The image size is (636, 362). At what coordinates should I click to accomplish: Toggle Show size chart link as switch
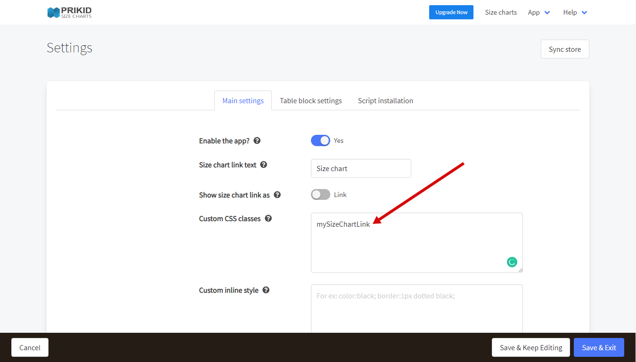click(x=320, y=195)
